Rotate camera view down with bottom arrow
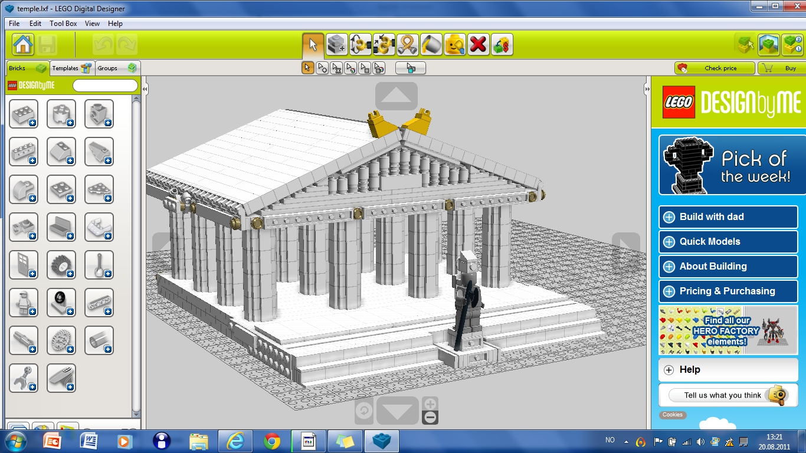The height and width of the screenshot is (453, 806). pos(398,411)
